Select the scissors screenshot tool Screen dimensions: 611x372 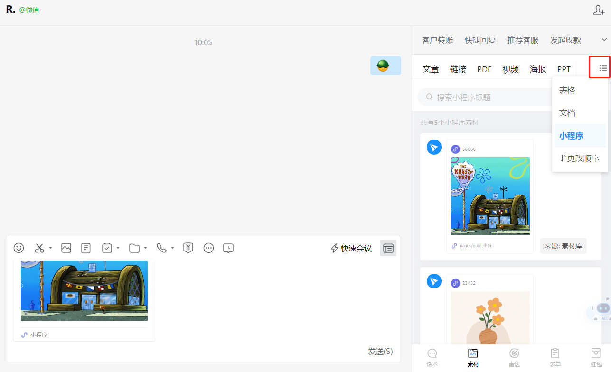pyautogui.click(x=39, y=248)
